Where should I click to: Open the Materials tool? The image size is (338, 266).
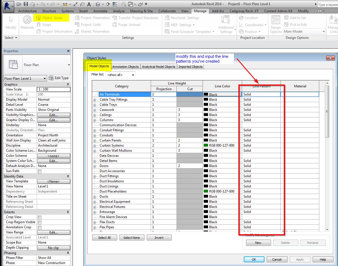coord(27,22)
